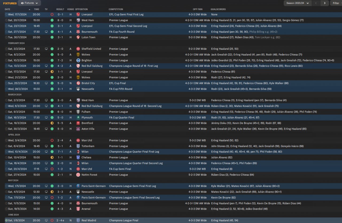Open the 2 - 4 e result against Real Madrid
The image size is (342, 223).
pyautogui.click(x=60, y=221)
